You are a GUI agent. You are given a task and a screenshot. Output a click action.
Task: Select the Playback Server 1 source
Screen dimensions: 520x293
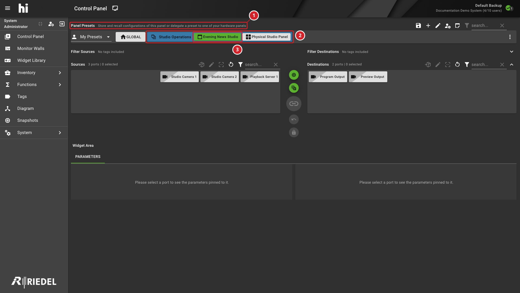point(260,77)
